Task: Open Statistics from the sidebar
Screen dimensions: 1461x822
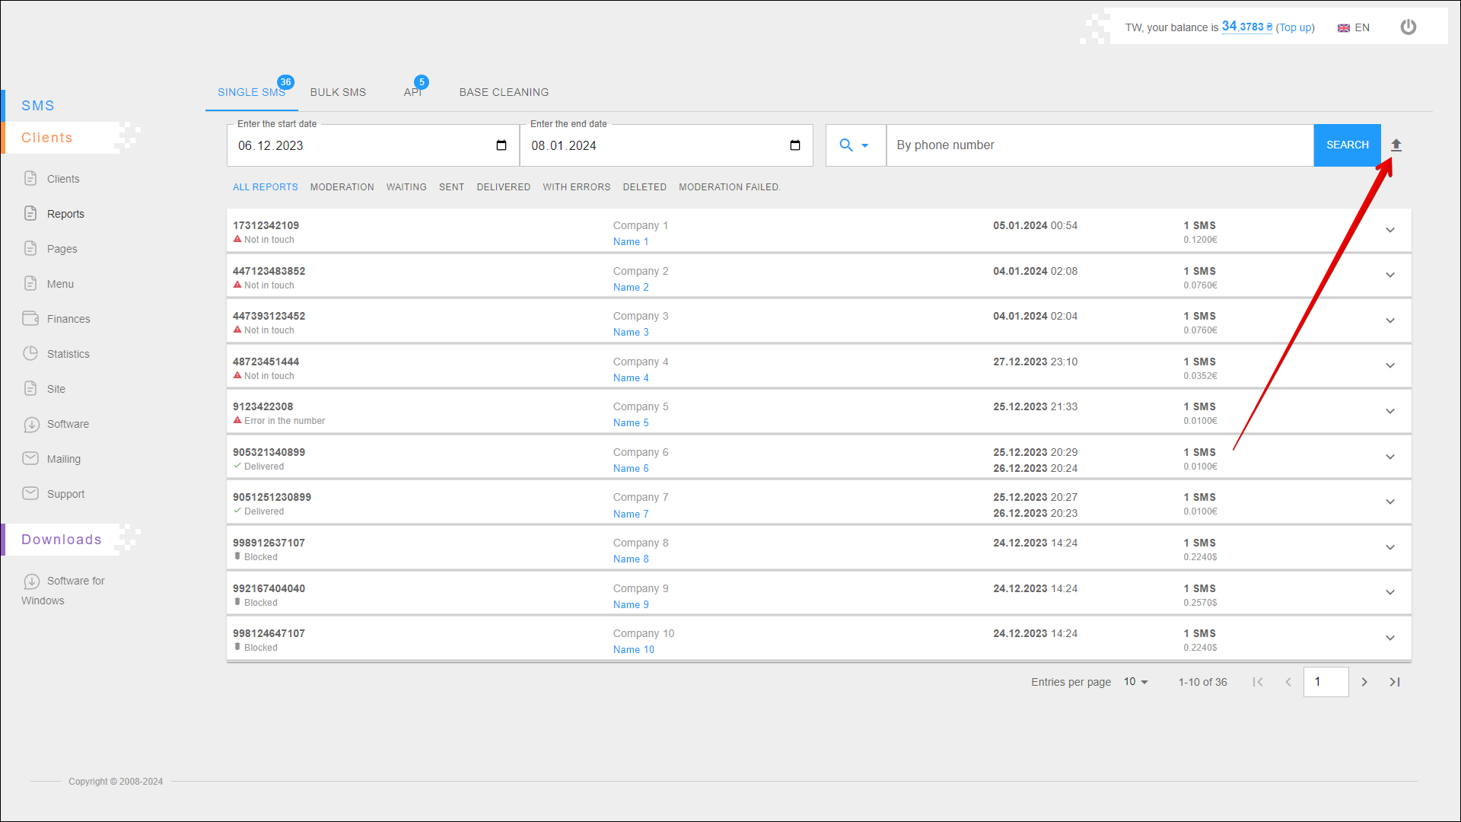Action: tap(68, 354)
